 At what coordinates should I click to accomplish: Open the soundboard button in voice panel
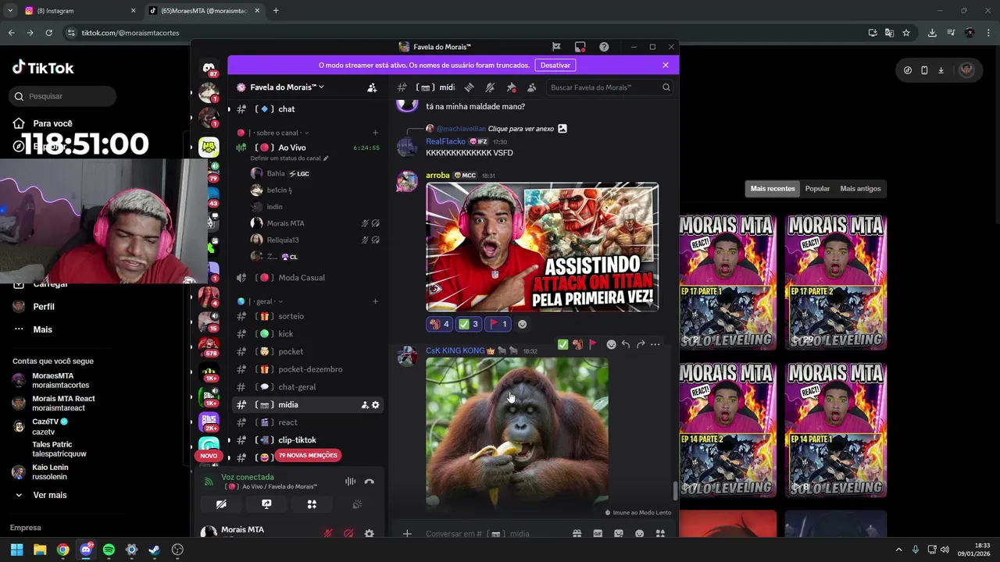357,504
